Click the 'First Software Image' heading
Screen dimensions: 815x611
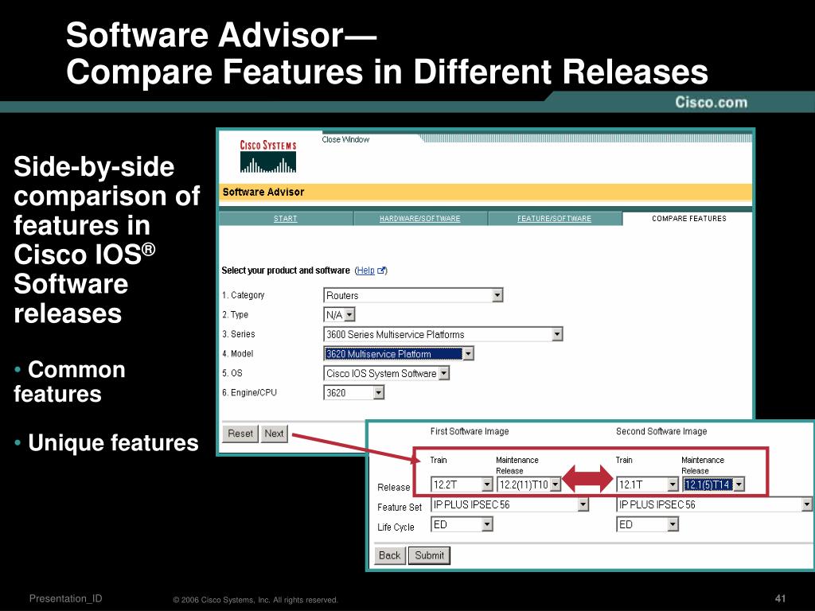tap(470, 431)
